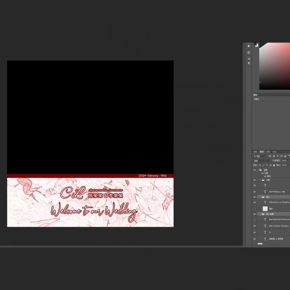Switch to the Channels tab
This screenshot has height=290, width=290.
click(x=268, y=152)
